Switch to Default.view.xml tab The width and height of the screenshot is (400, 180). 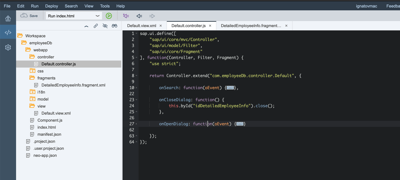click(141, 26)
